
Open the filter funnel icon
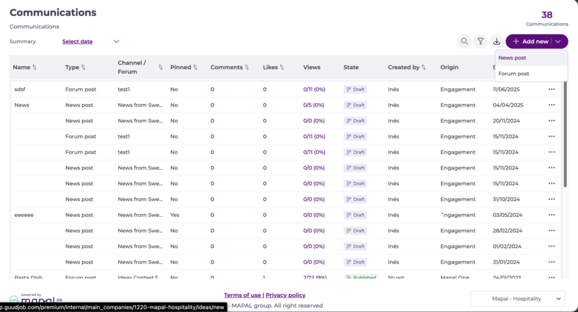tap(480, 41)
